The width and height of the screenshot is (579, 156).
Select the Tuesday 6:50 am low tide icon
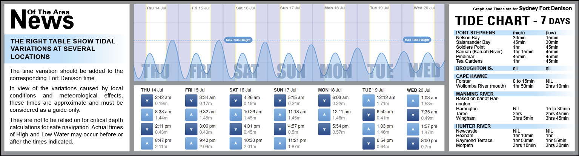click(369, 114)
